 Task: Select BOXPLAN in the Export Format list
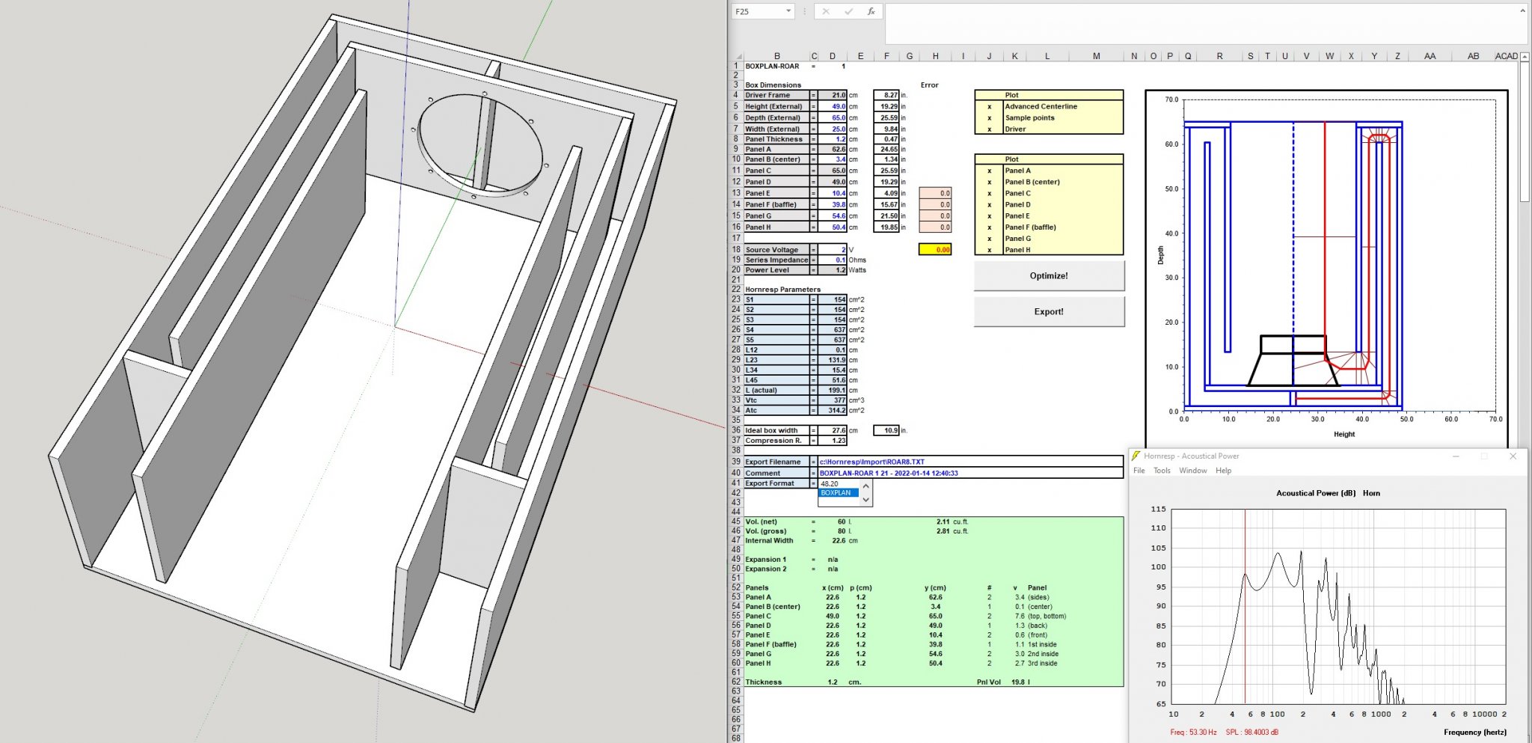click(x=839, y=493)
